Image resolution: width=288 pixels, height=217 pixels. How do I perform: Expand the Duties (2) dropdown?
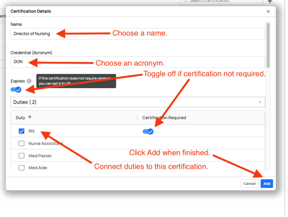tap(138, 102)
